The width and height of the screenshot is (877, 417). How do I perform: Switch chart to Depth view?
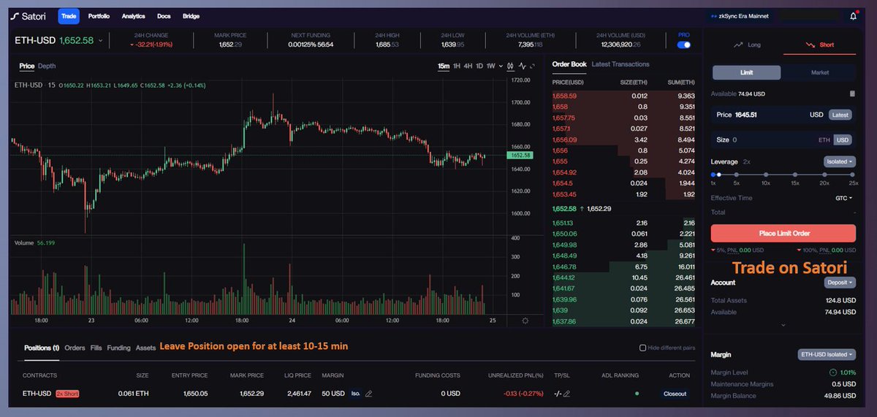pos(46,66)
